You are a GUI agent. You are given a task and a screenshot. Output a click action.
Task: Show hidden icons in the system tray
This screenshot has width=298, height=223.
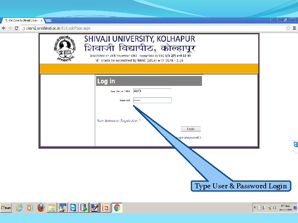click(255, 208)
